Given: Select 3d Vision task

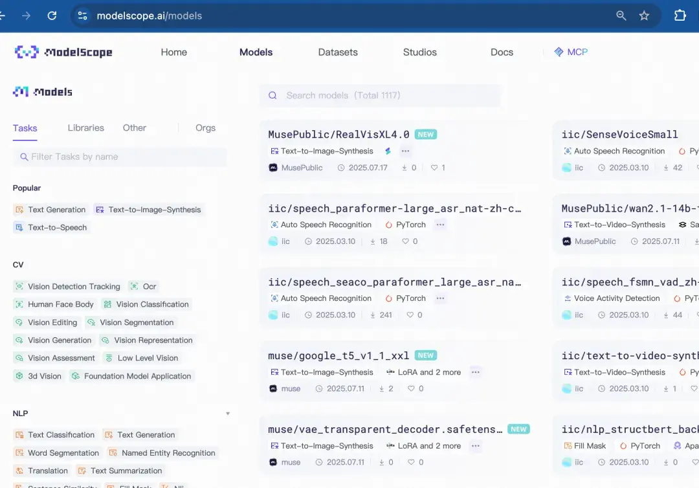Looking at the screenshot, I should [39, 376].
